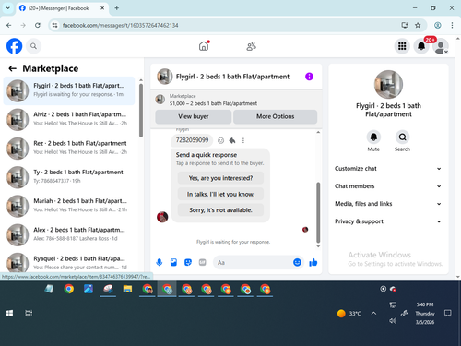
Task: Go back from Marketplace using arrow
Action: pos(12,68)
